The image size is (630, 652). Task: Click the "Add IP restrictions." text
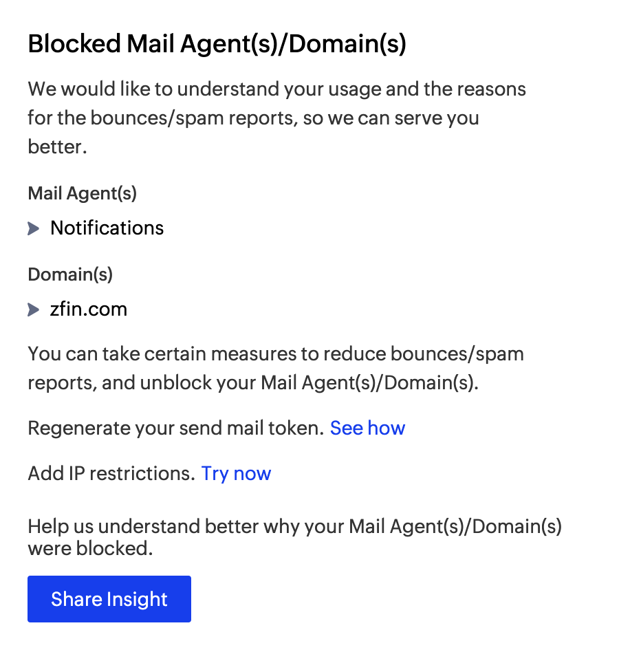click(111, 474)
